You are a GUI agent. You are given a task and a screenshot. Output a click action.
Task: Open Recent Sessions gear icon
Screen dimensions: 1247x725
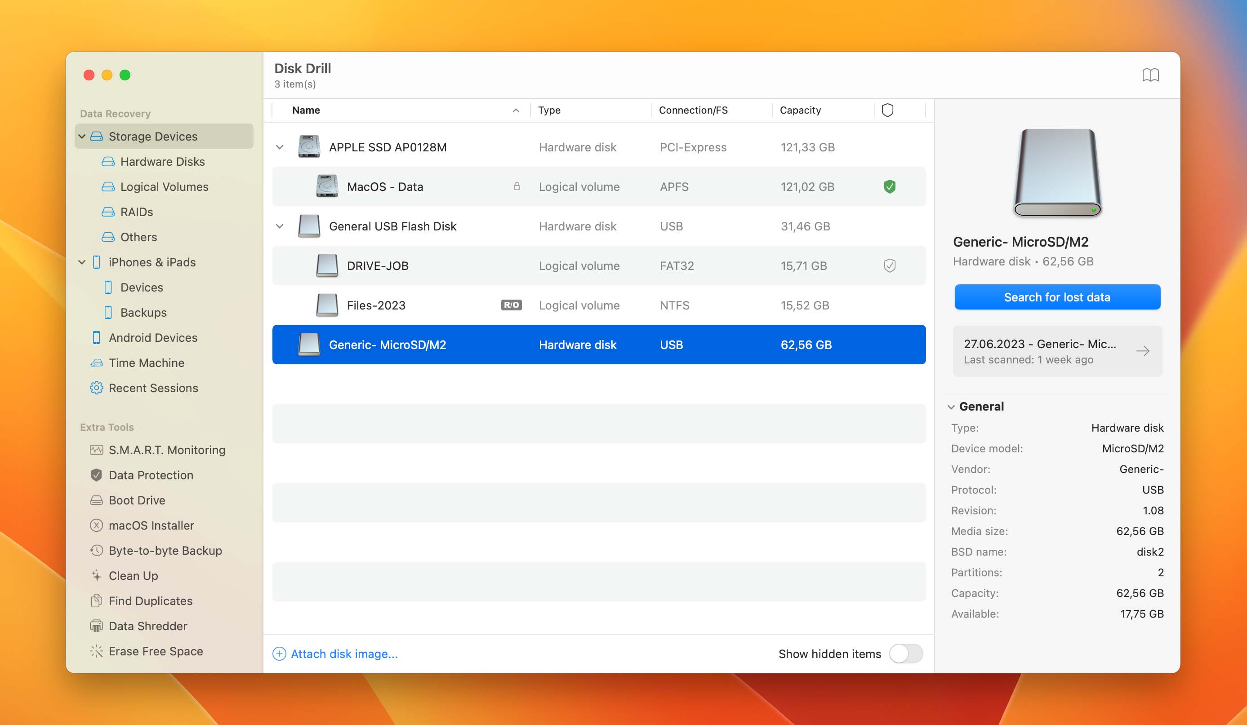tap(97, 388)
